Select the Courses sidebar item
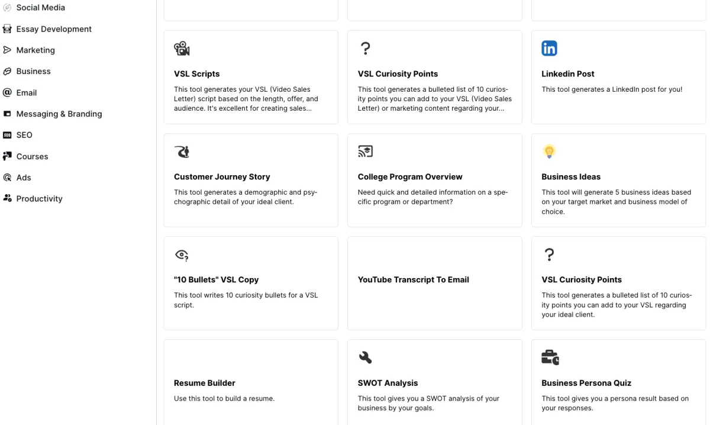The width and height of the screenshot is (710, 425). (32, 156)
